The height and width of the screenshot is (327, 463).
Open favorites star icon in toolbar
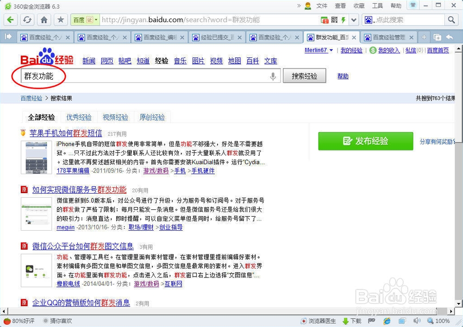(x=61, y=20)
